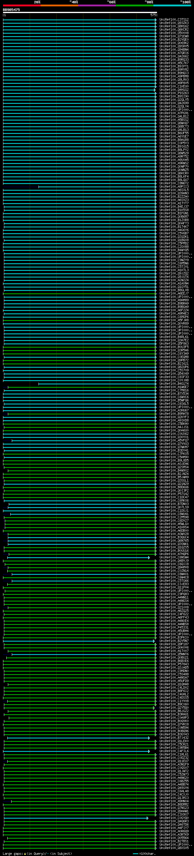The image size is (194, 856).
Task: Open hit UniRef100_Q6KCR2
Action: 174,29
